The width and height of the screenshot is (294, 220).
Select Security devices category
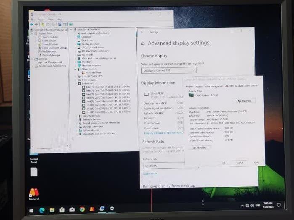click(91, 116)
